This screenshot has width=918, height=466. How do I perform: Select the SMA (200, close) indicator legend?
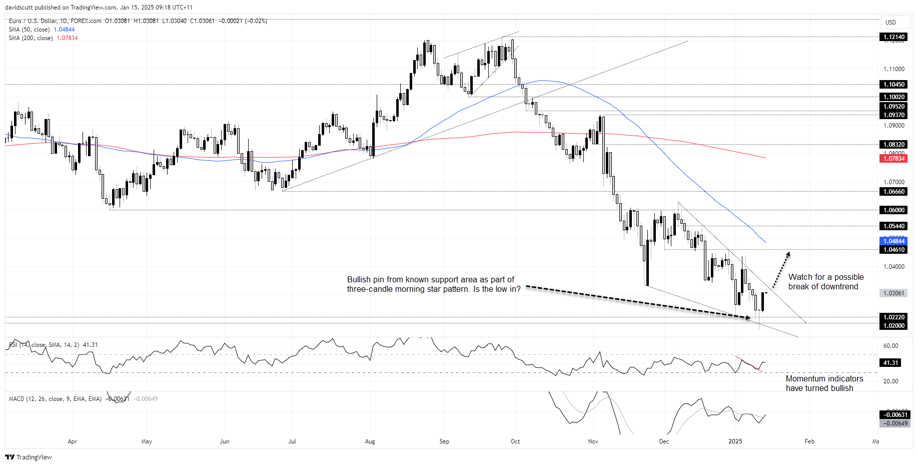coord(43,38)
